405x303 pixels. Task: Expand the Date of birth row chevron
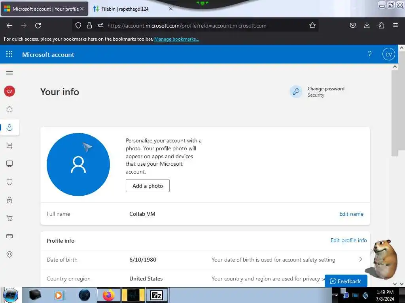click(x=361, y=260)
